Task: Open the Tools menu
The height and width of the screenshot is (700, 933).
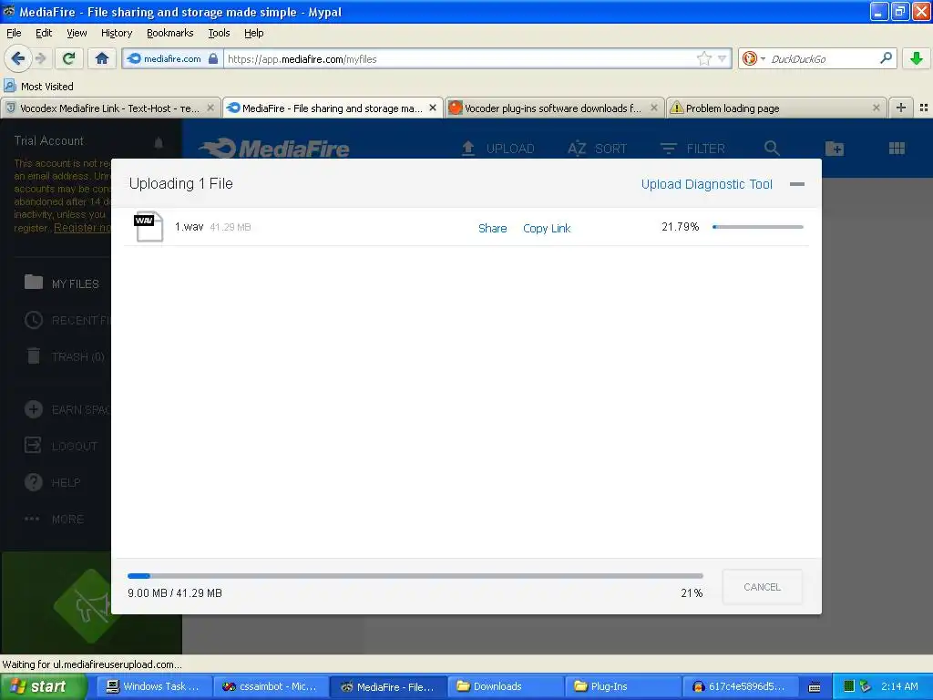Action: tap(219, 33)
